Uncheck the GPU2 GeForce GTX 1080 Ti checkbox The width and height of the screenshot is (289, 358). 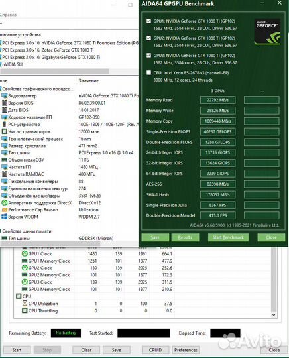click(148, 38)
